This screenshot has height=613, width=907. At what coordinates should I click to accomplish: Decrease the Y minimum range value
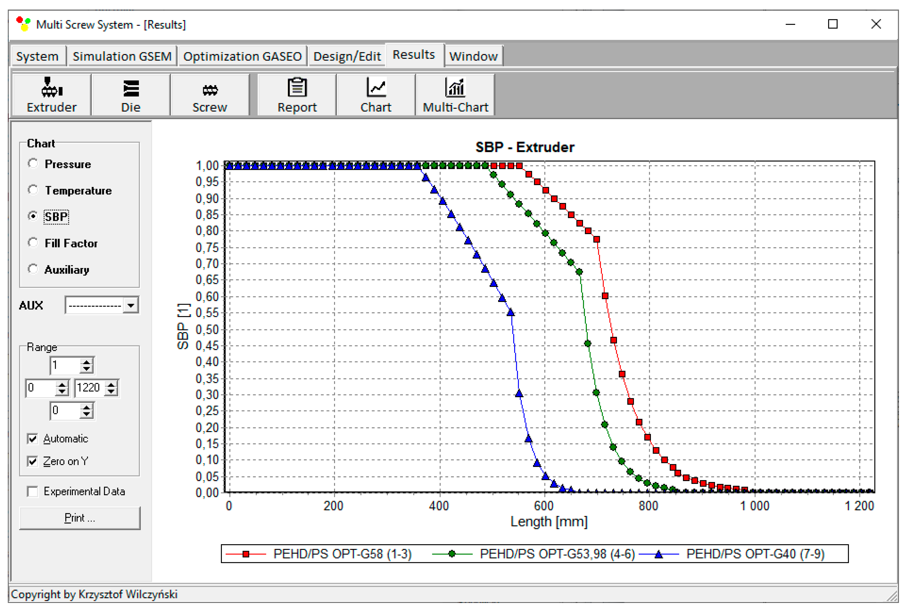87,414
